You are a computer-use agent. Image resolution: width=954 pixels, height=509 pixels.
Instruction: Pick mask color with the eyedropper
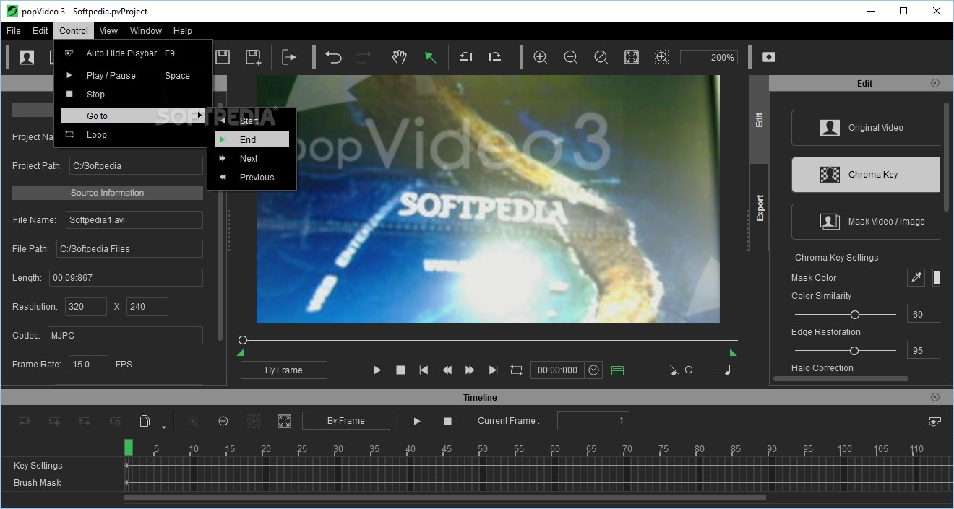pos(916,277)
